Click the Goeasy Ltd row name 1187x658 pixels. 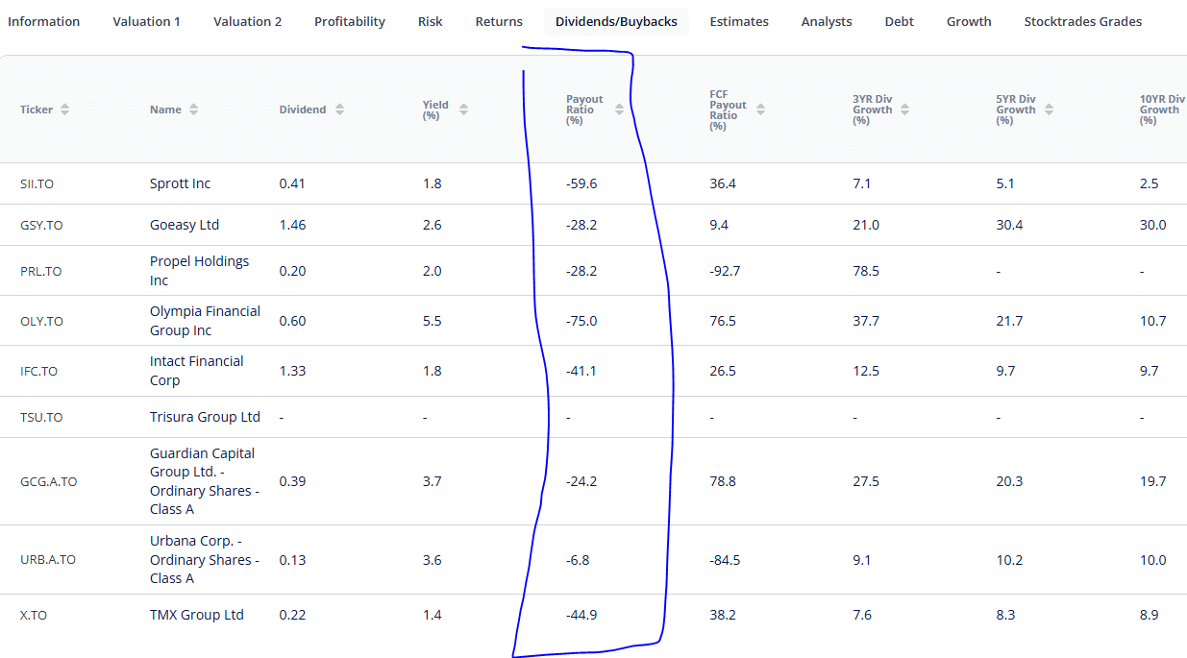tap(185, 225)
